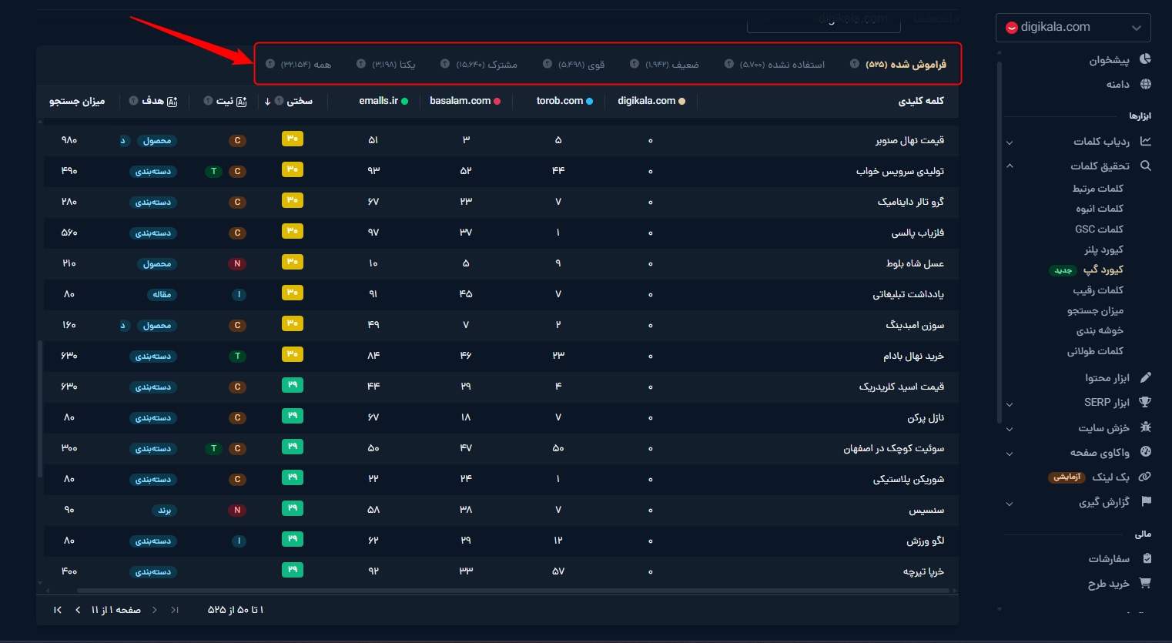Click the sort arrow in سختی column header
The image size is (1172, 643).
point(267,101)
